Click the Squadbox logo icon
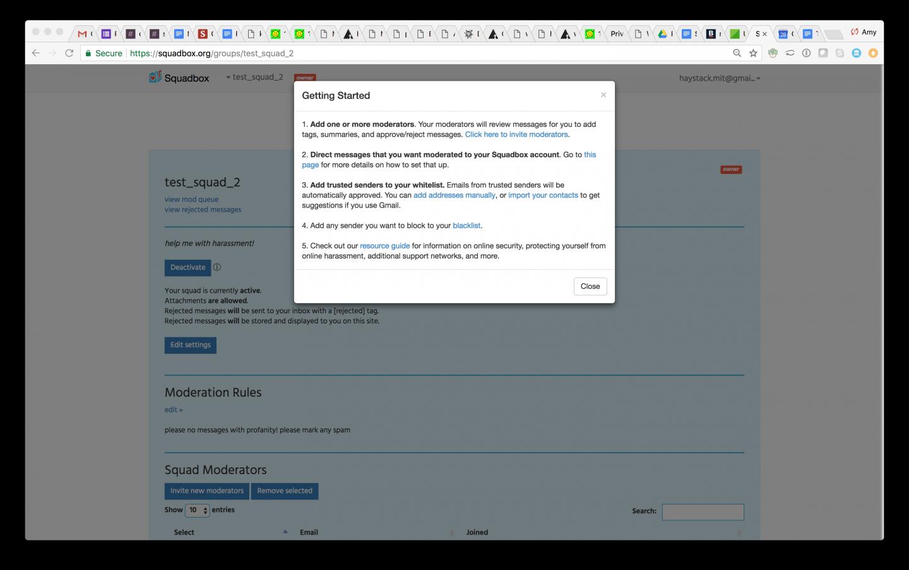Viewport: 909px width, 570px height. coord(155,77)
